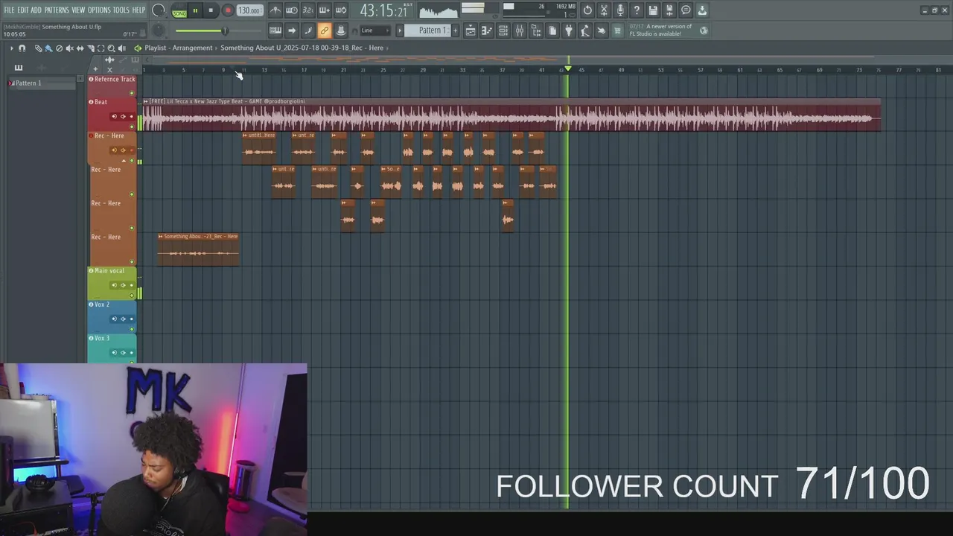The image size is (953, 536).
Task: Open the Beat audio clip menu arrow
Action: pyautogui.click(x=146, y=101)
